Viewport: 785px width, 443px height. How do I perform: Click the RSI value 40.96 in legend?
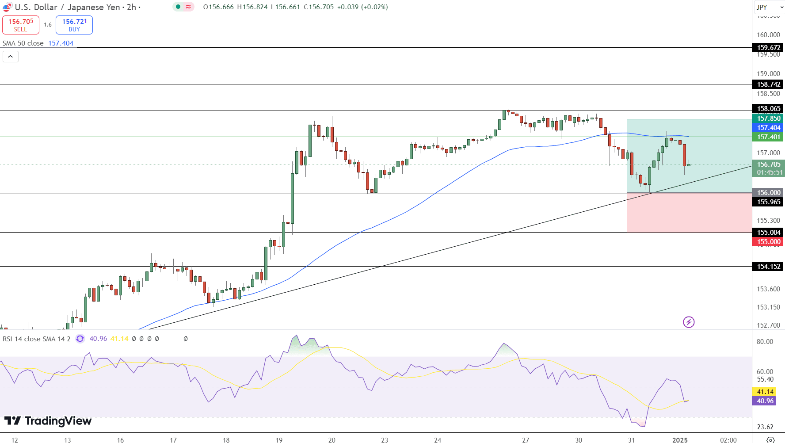coord(98,339)
